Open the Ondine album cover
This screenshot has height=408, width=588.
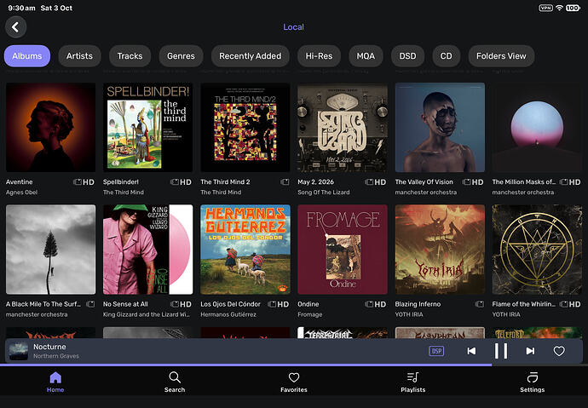click(x=343, y=250)
